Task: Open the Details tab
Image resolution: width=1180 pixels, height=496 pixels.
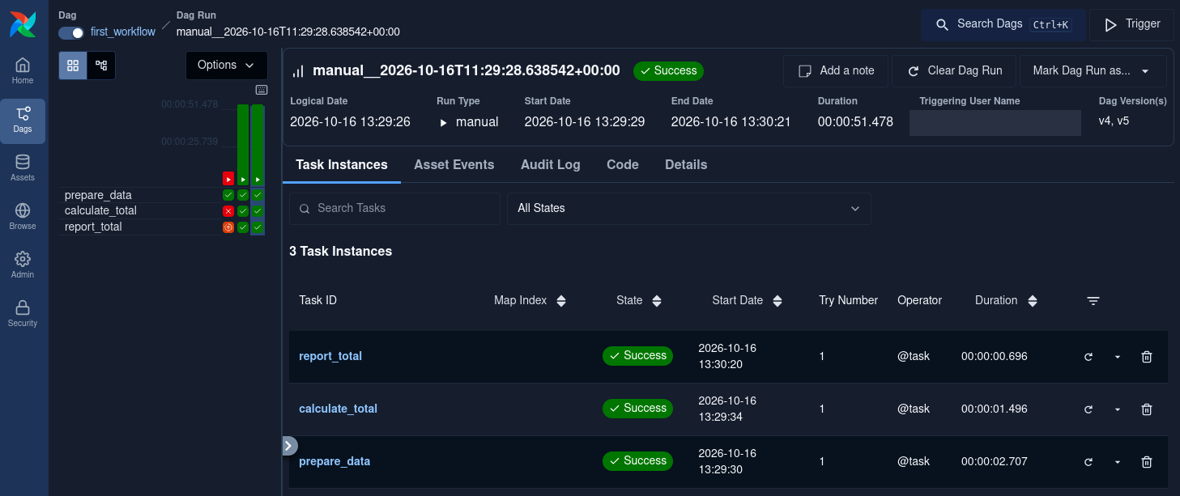Action: tap(686, 165)
